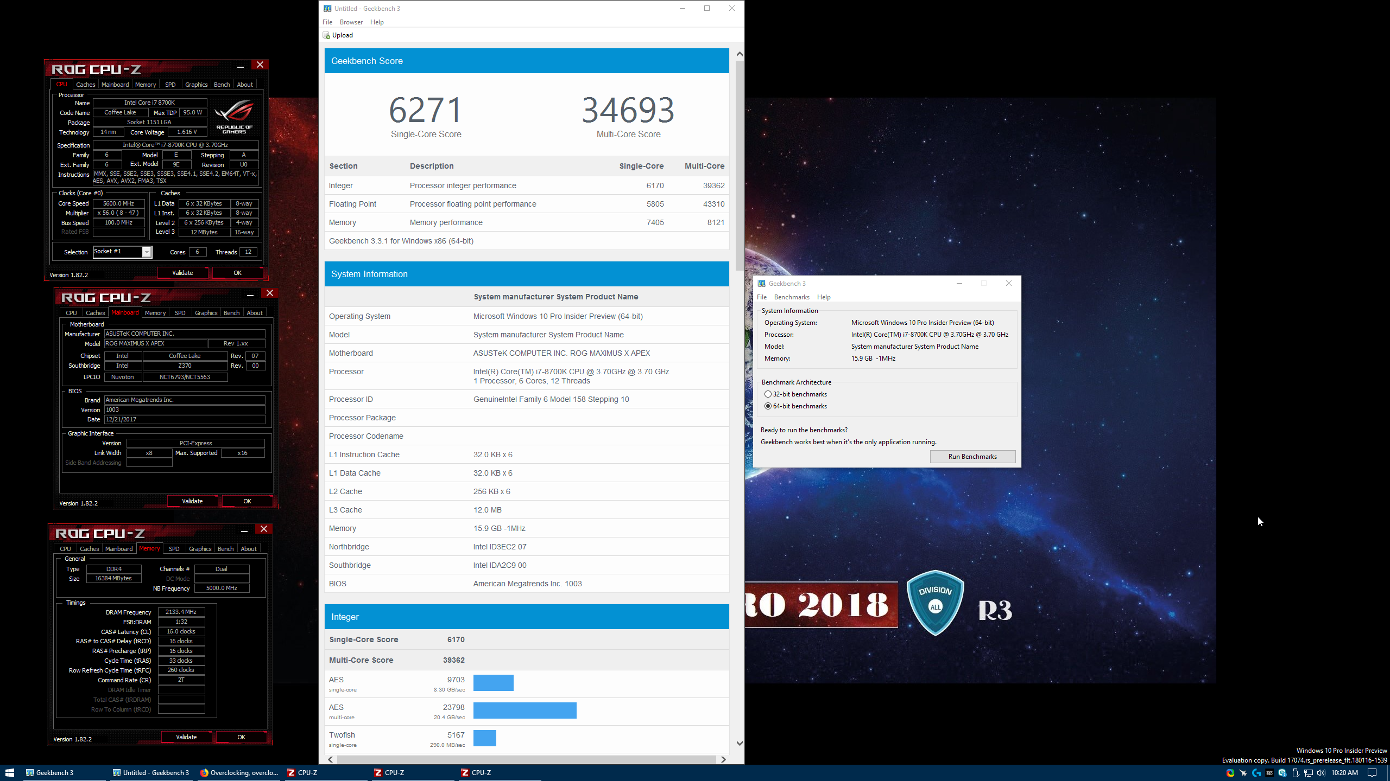The width and height of the screenshot is (1390, 781).
Task: Open Help menu in small Geekbench dialog
Action: click(824, 297)
